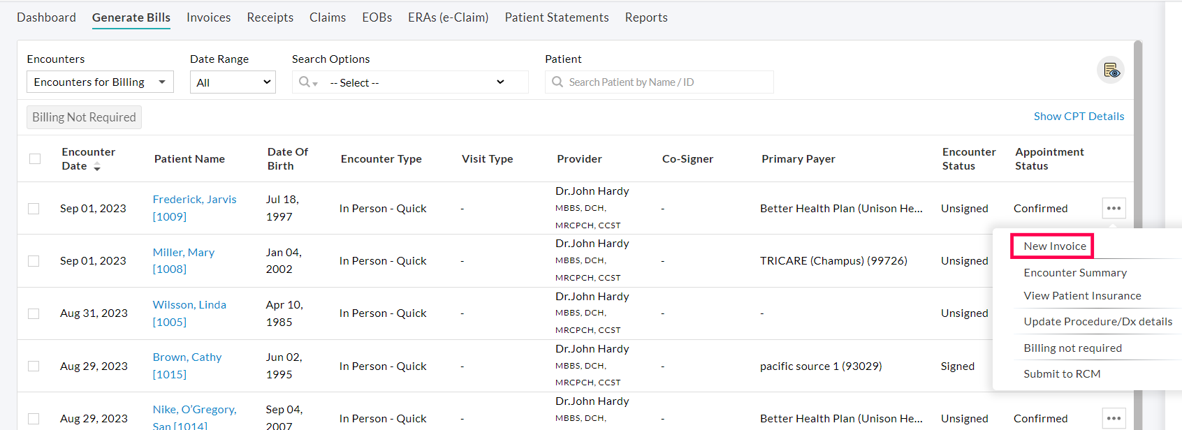Click the Show CPT Details link
The height and width of the screenshot is (430, 1182).
click(1079, 117)
